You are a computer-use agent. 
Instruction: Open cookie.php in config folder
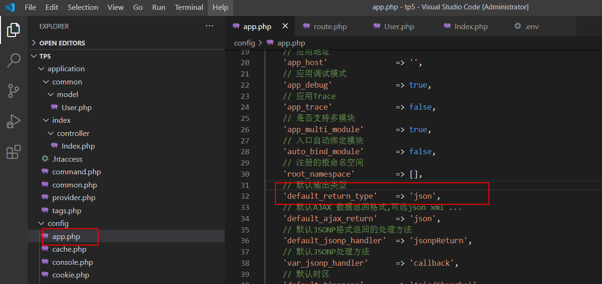pyautogui.click(x=126, y=275)
